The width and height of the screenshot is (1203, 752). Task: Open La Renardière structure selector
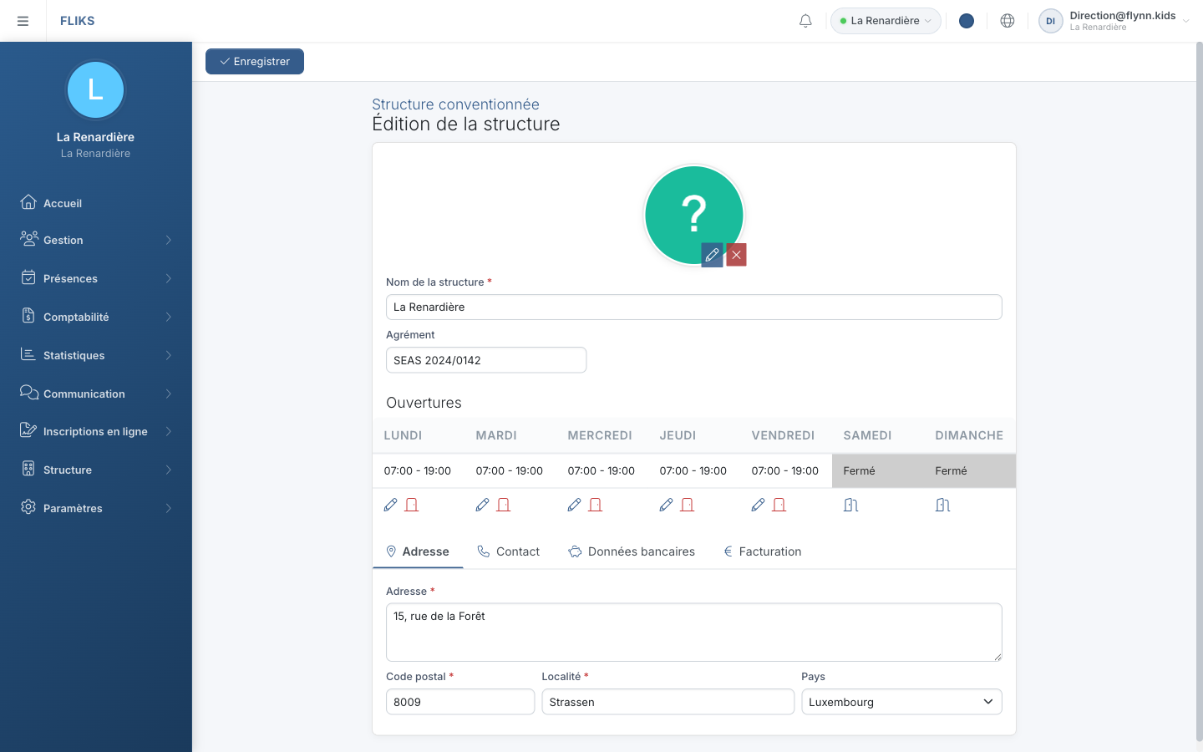pyautogui.click(x=886, y=21)
